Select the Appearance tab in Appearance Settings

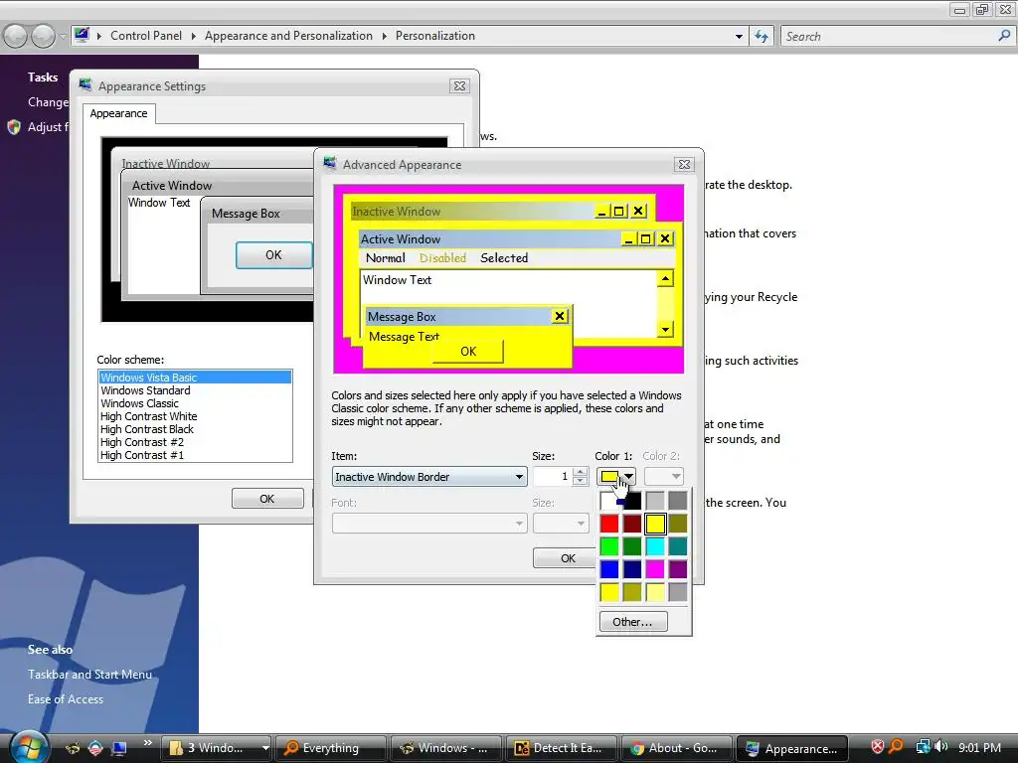119,113
